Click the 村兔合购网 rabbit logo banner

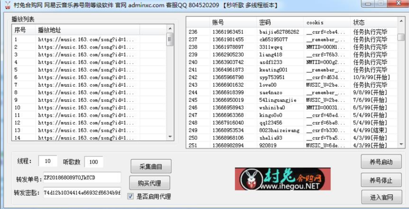click(282, 179)
